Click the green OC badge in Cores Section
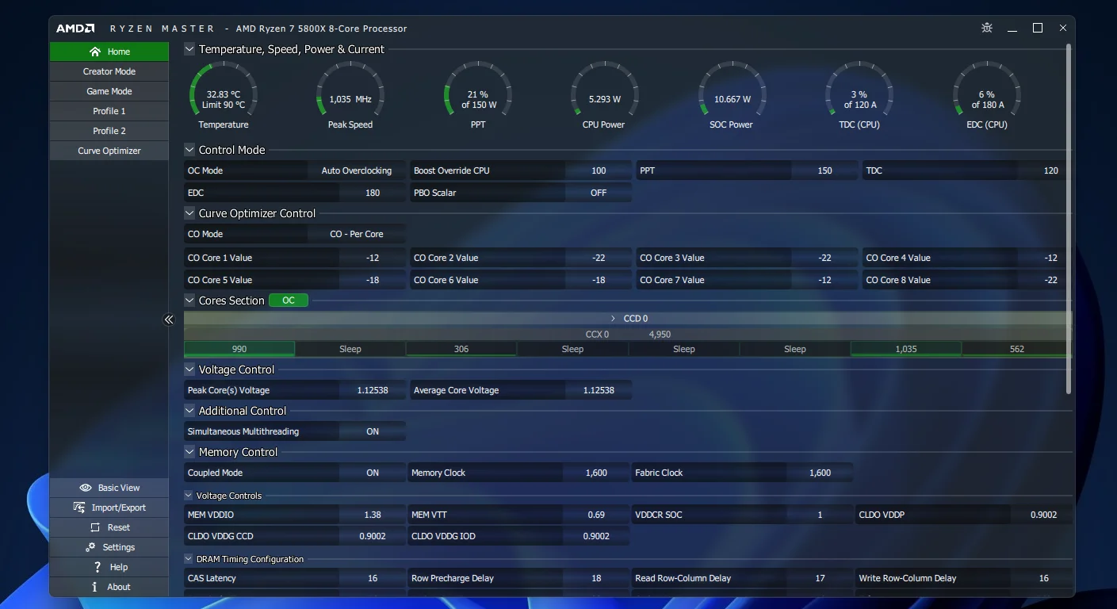This screenshot has width=1117, height=609. 289,301
